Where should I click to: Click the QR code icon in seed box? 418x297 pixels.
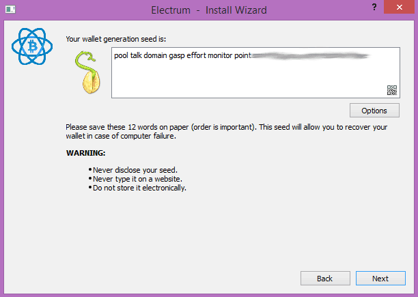[x=392, y=90]
